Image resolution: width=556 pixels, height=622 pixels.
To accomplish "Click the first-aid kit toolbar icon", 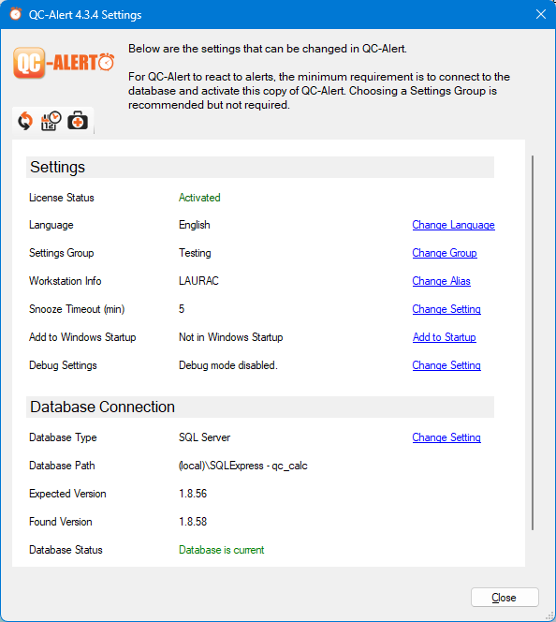I will [78, 121].
